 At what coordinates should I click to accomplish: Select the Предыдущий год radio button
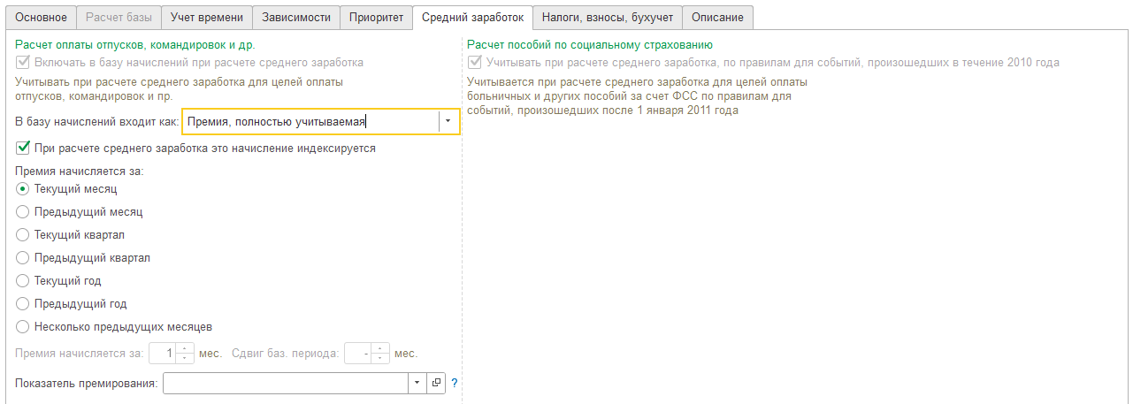click(x=23, y=303)
